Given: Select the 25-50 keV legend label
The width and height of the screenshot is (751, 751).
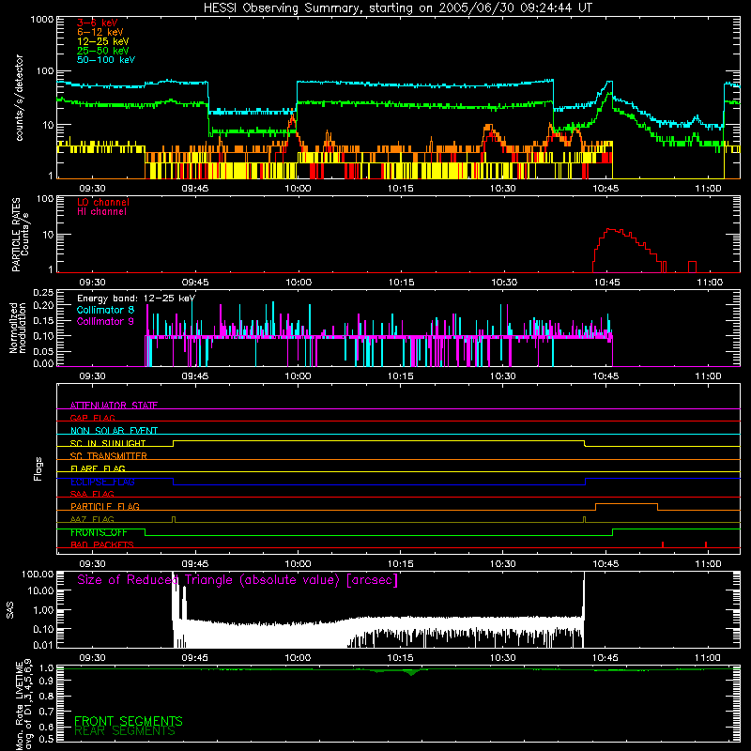Looking at the screenshot, I should (102, 51).
